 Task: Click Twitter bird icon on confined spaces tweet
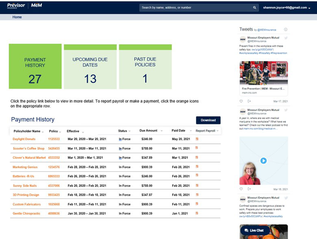[286, 198]
